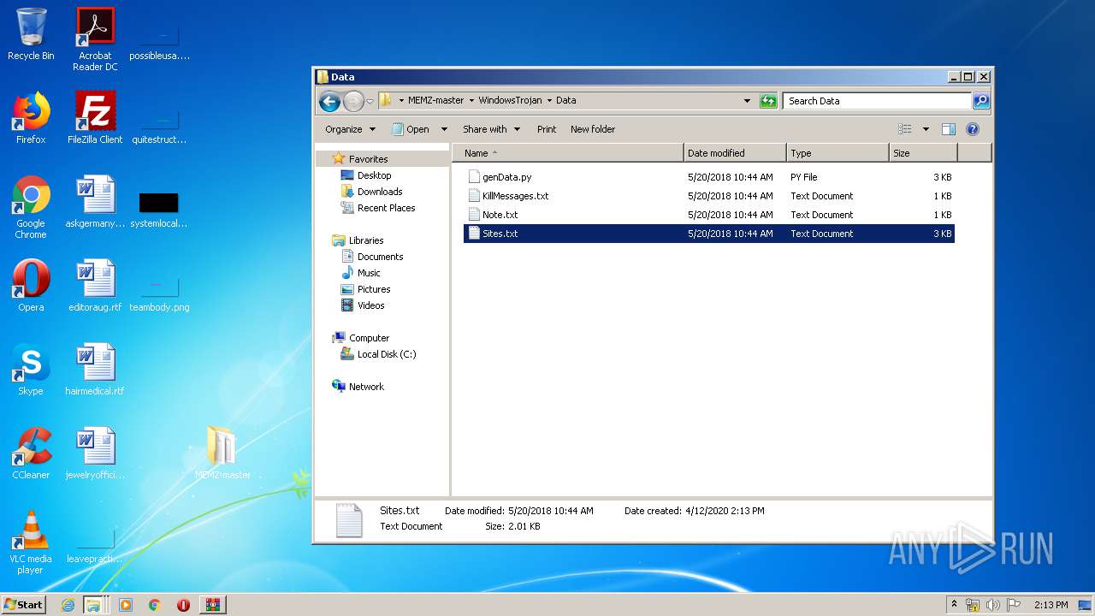The height and width of the screenshot is (616, 1095).
Task: Open Windows Media Player from taskbar
Action: (126, 605)
